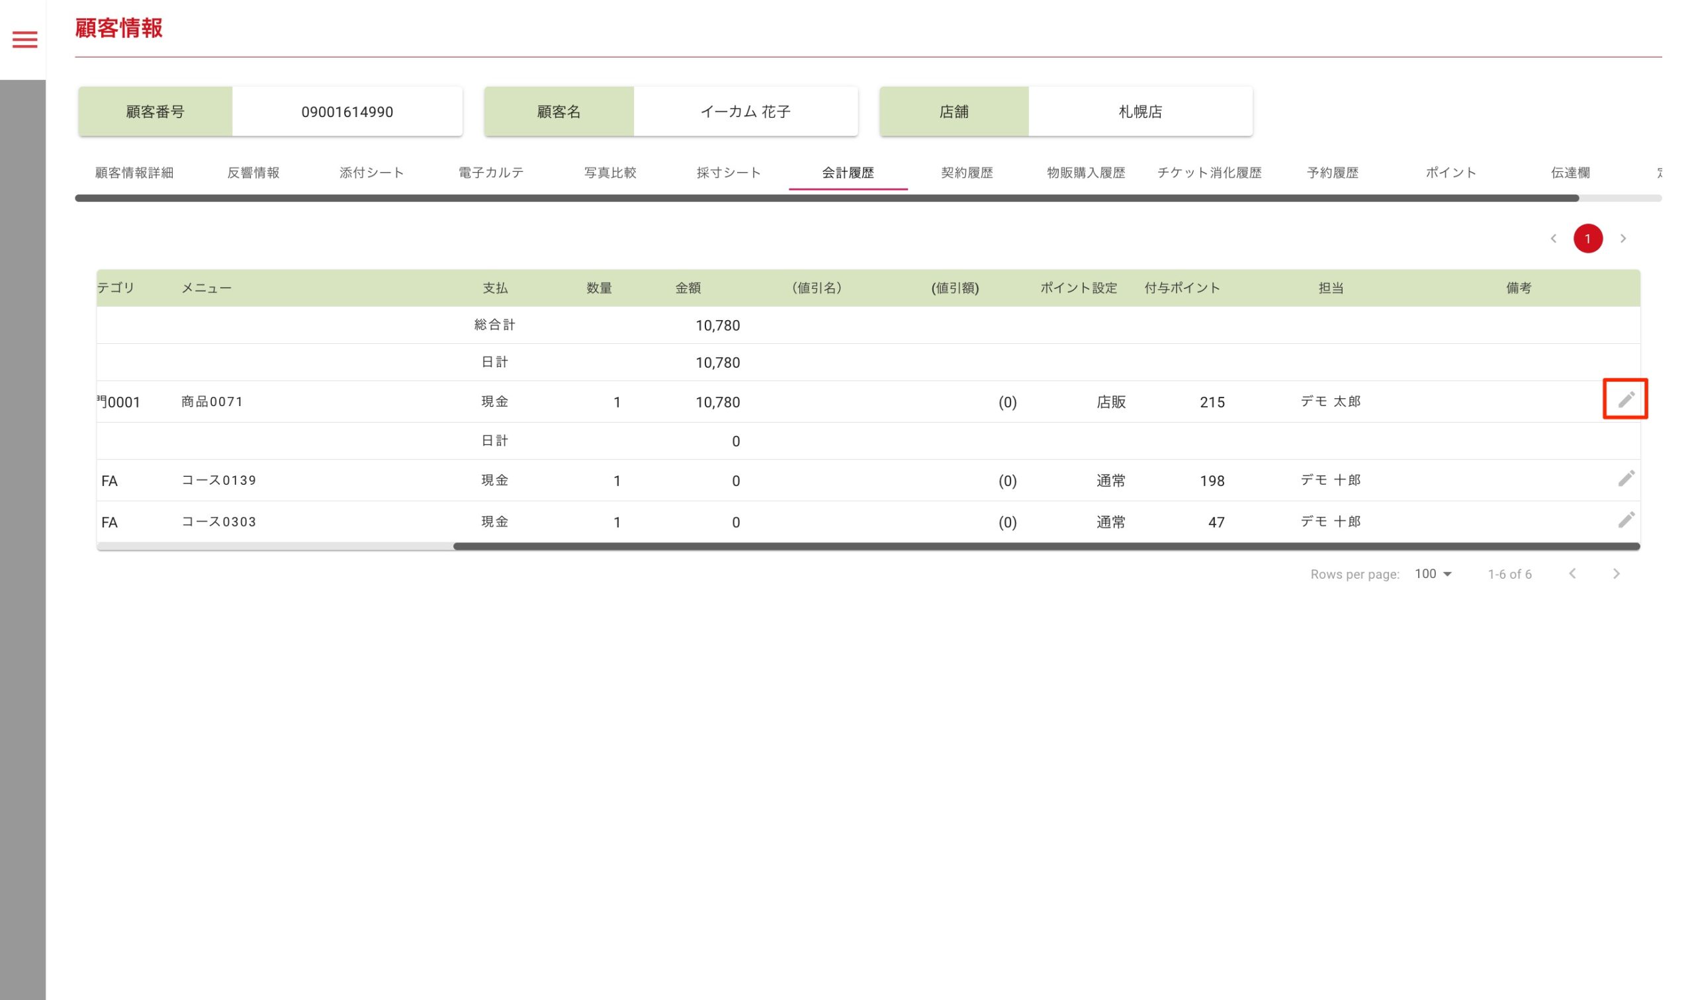Click the 金額 column header
1694x1000 pixels.
(x=688, y=288)
